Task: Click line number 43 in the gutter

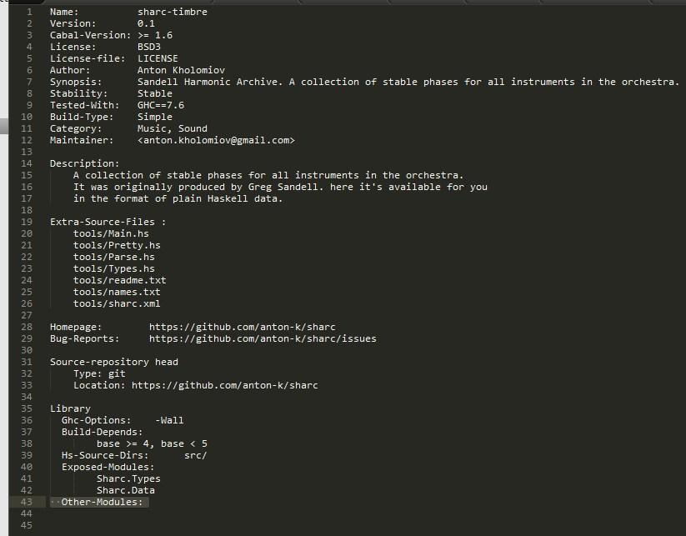Action: 27,502
